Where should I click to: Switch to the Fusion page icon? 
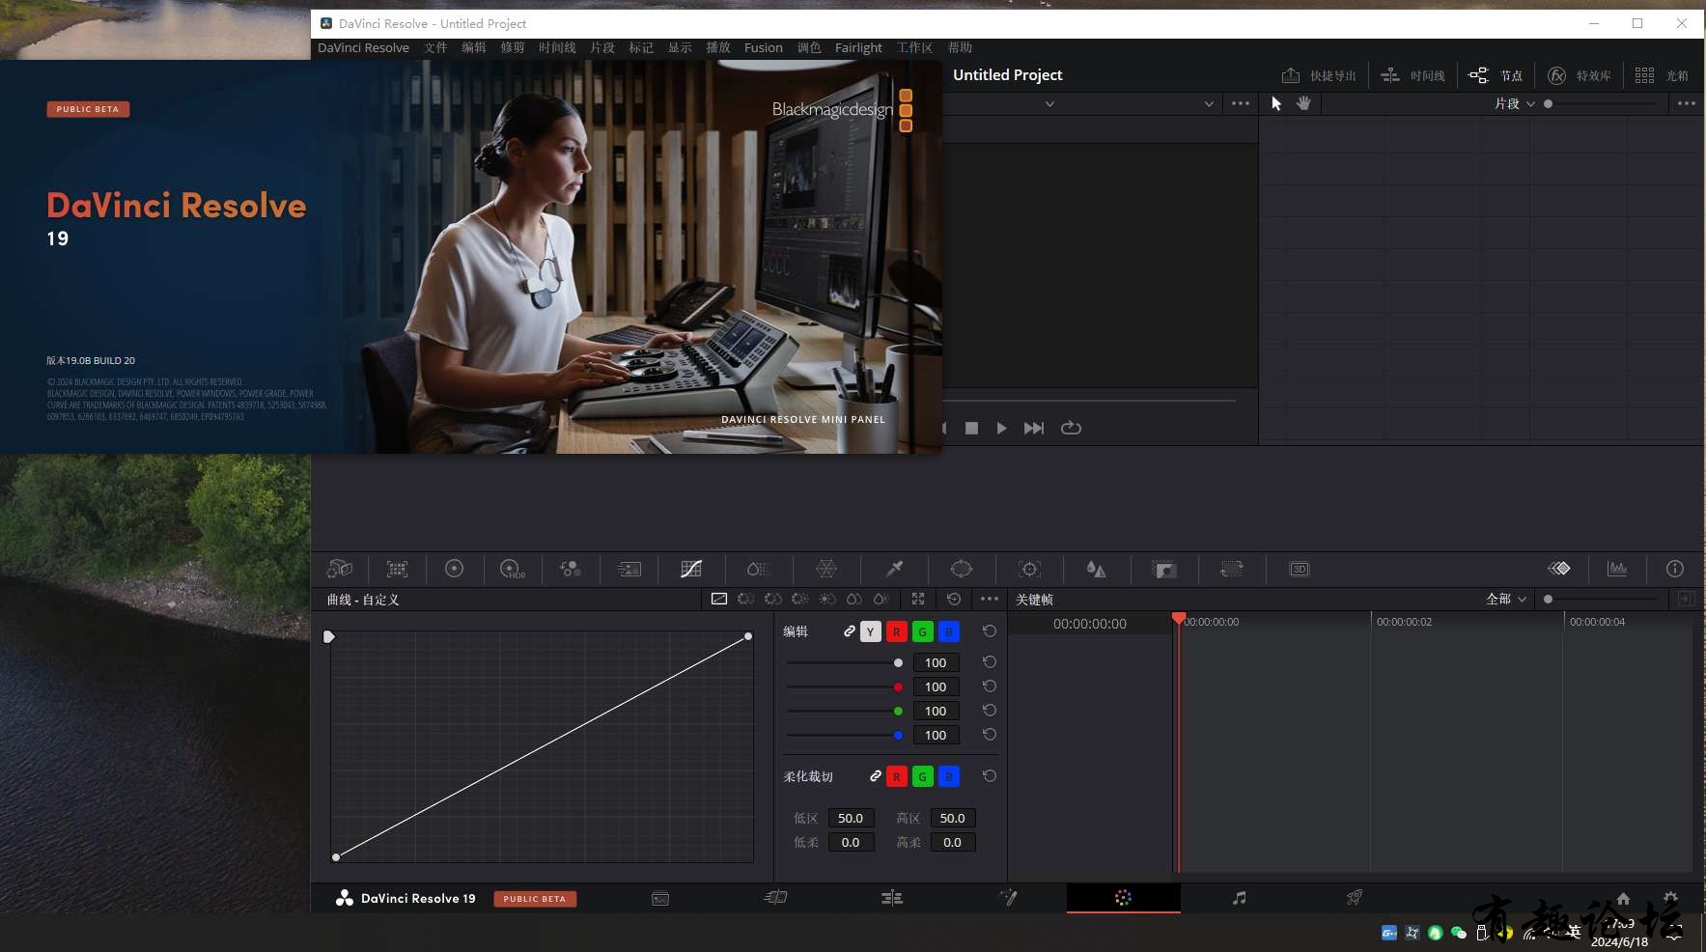(x=1008, y=898)
